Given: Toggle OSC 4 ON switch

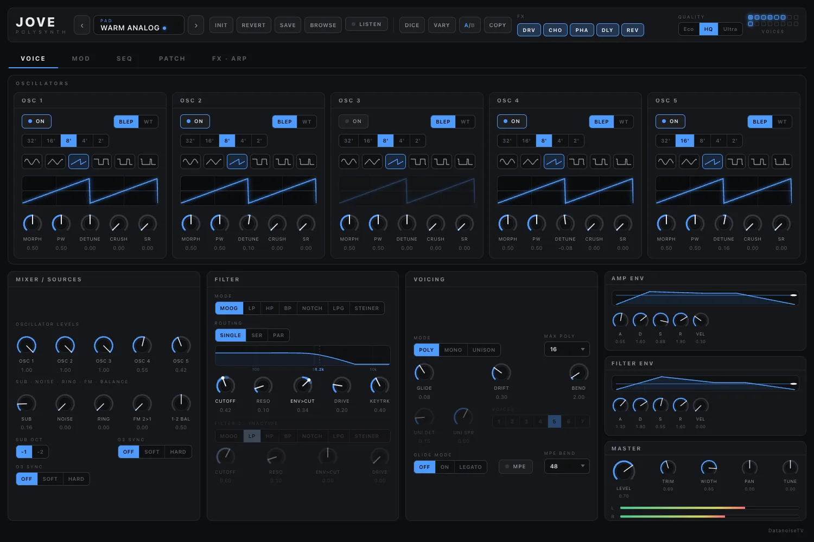Looking at the screenshot, I should pos(512,121).
